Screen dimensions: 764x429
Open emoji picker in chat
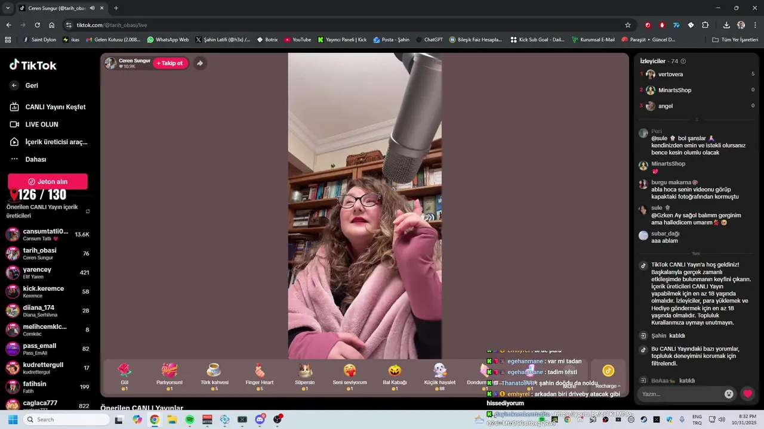(729, 394)
